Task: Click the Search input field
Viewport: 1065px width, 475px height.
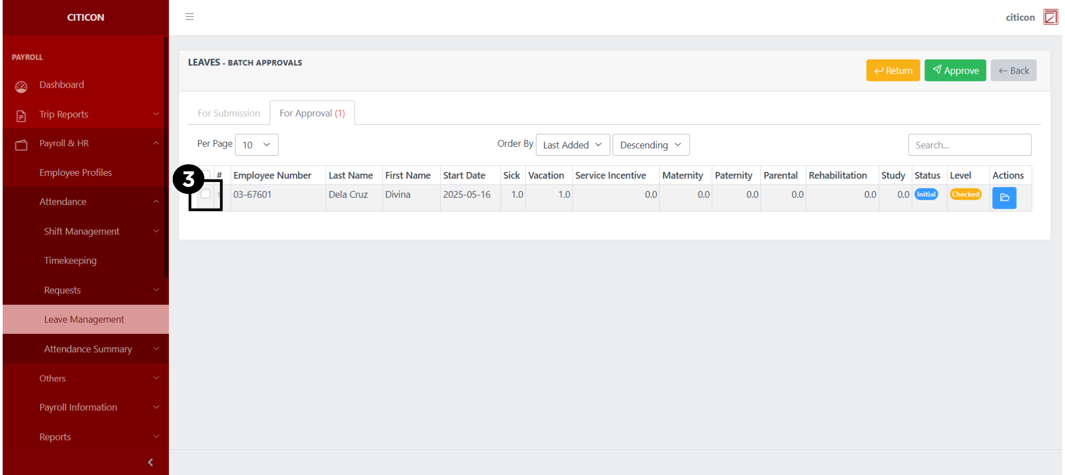Action: (969, 145)
